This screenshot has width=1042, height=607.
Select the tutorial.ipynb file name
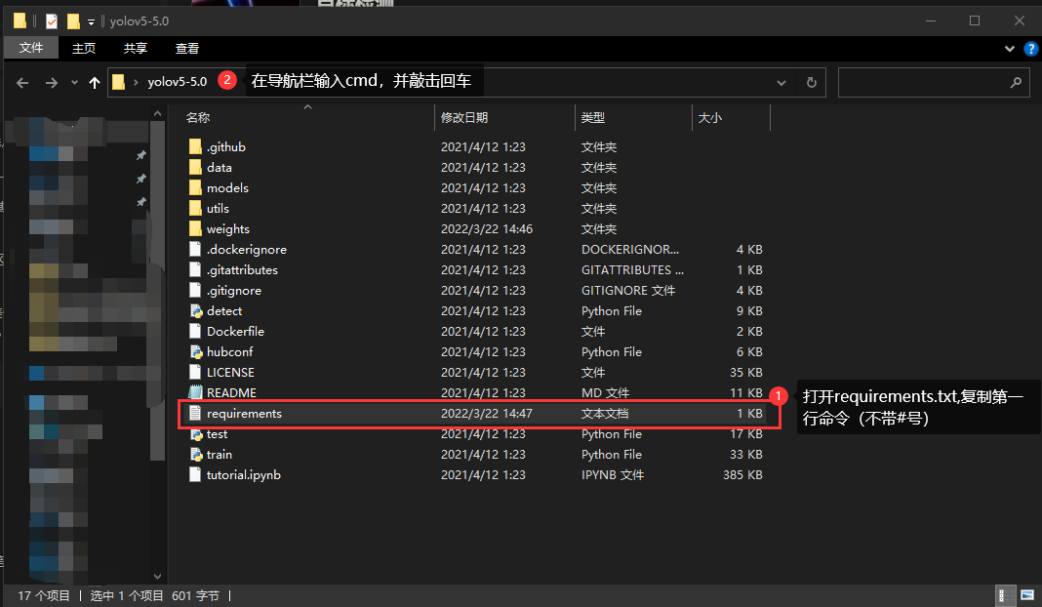tap(243, 474)
